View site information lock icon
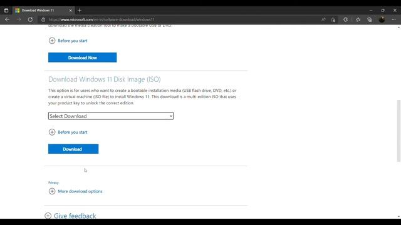Viewport: 401px width, 225px height. pyautogui.click(x=43, y=19)
